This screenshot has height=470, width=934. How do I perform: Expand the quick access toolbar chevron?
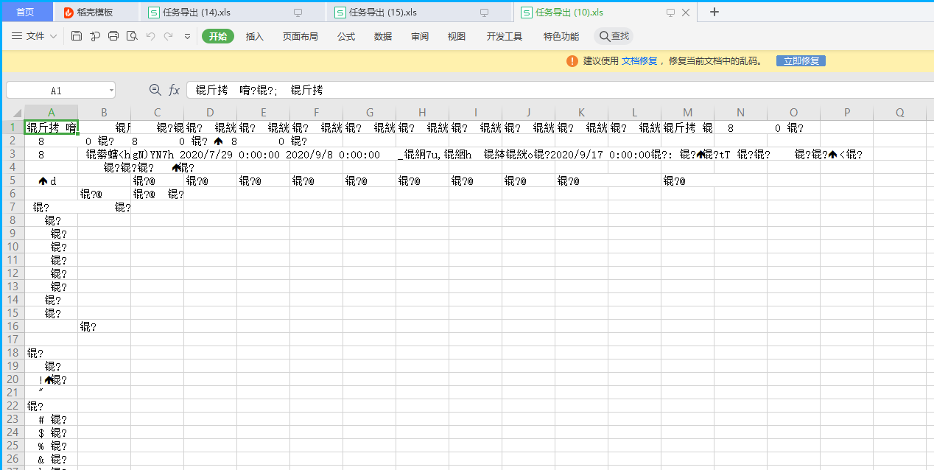tap(187, 35)
